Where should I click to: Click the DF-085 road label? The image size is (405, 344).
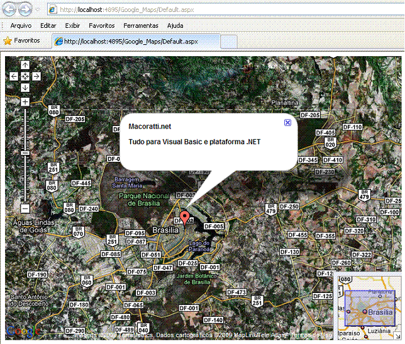tap(111, 254)
